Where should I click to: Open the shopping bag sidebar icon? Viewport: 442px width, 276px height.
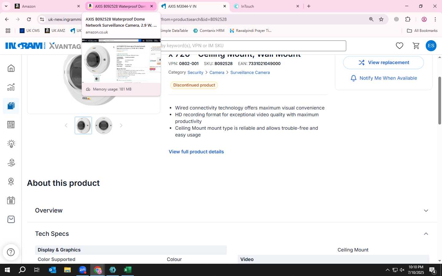pos(11,219)
